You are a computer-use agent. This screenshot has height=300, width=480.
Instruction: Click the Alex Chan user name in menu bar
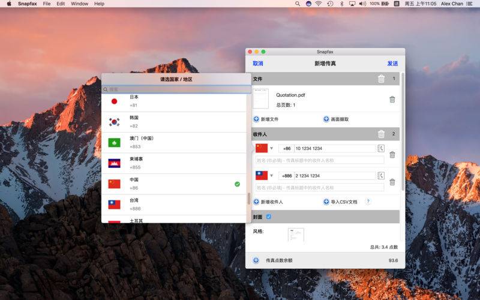(452, 4)
